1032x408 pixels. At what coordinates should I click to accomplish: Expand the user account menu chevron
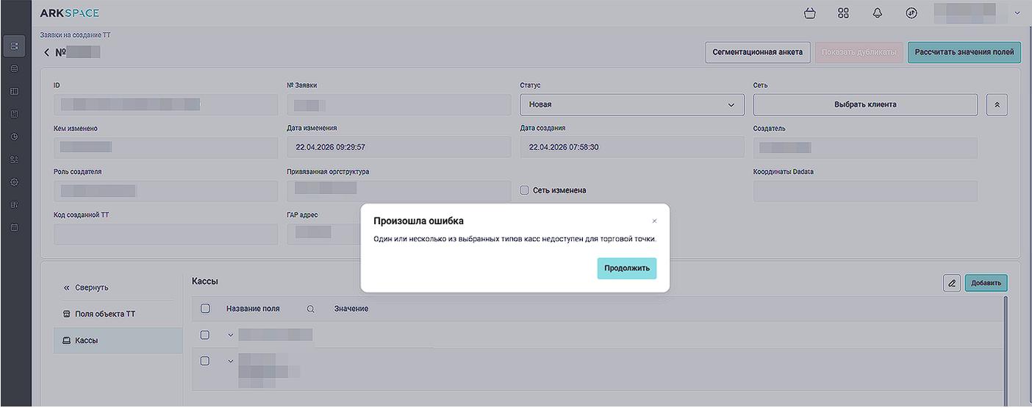click(1017, 13)
